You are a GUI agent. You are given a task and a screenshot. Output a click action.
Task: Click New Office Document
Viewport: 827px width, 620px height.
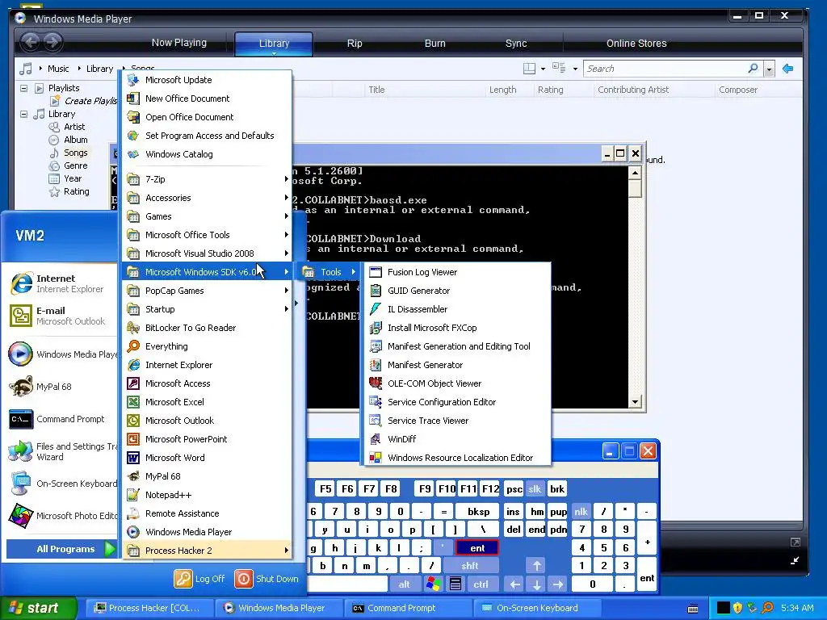click(208, 98)
